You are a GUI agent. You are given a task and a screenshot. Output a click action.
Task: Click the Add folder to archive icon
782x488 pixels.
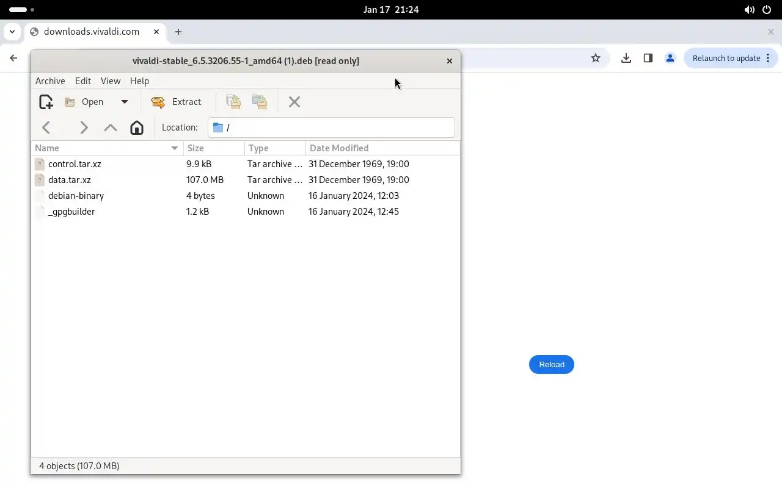pyautogui.click(x=260, y=102)
